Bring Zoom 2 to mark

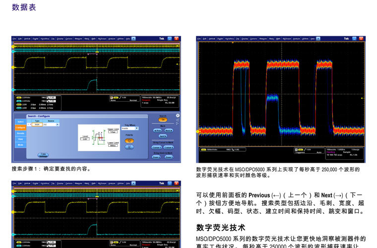point(169,157)
